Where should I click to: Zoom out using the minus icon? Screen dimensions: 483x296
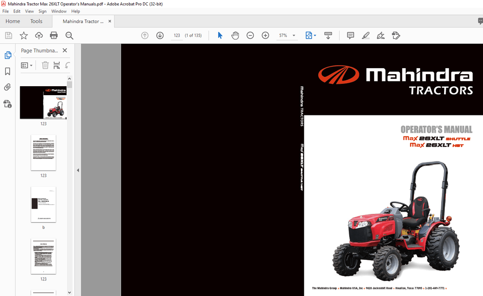click(250, 35)
